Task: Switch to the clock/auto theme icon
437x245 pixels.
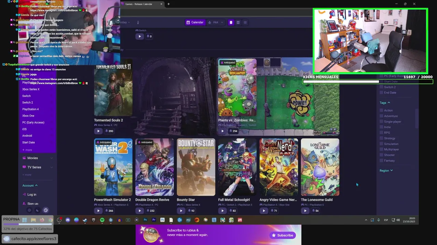Action: 45,210
